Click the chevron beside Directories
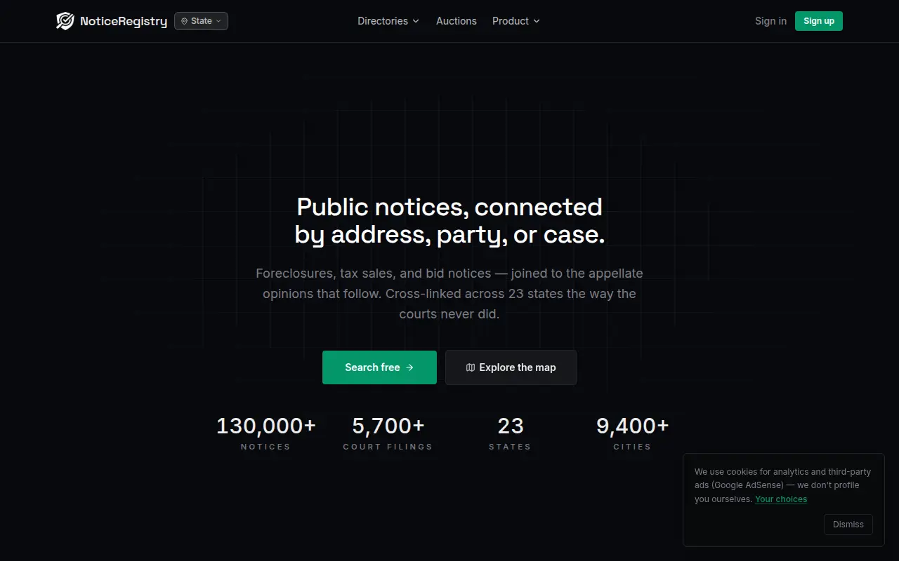This screenshot has width=899, height=561. [x=416, y=21]
